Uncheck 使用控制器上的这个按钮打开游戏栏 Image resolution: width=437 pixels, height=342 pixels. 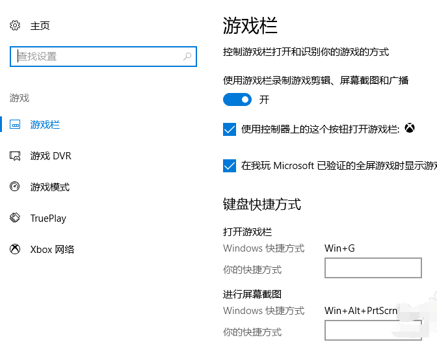230,129
